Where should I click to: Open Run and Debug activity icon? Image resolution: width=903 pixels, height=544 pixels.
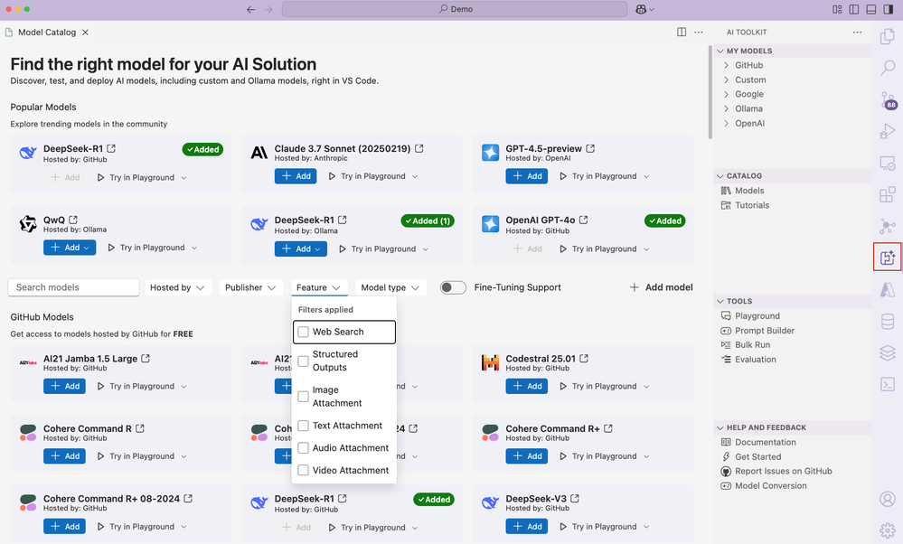pyautogui.click(x=888, y=132)
